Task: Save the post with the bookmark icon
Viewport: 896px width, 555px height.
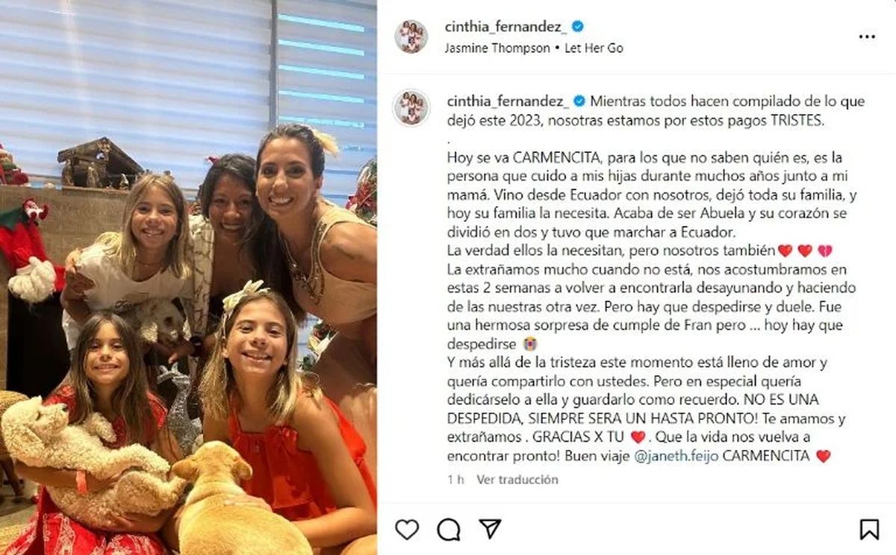Action: click(x=869, y=530)
